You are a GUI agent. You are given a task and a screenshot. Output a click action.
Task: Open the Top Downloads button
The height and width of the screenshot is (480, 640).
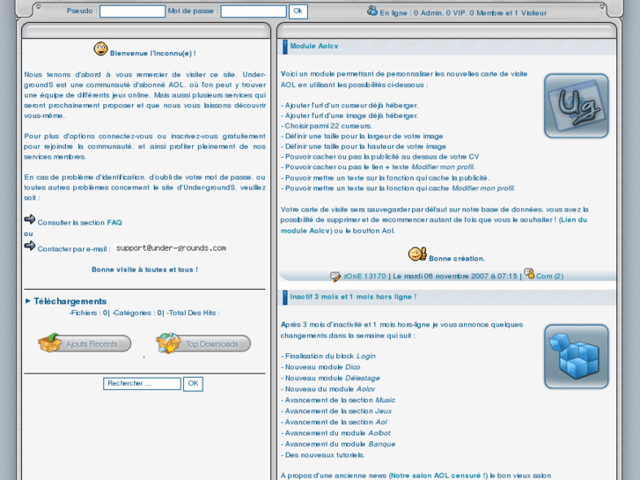point(203,343)
